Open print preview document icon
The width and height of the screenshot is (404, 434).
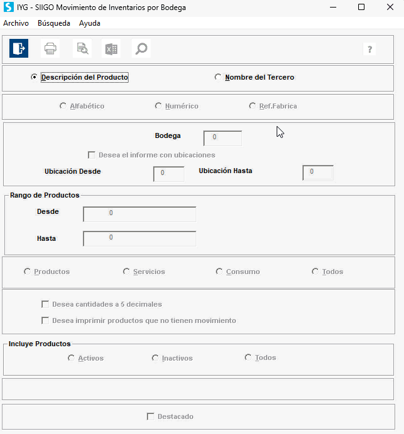82,48
